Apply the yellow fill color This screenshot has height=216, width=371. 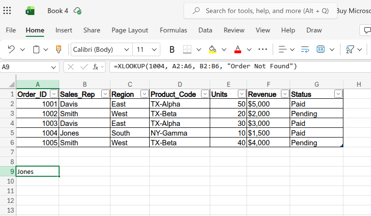click(212, 49)
